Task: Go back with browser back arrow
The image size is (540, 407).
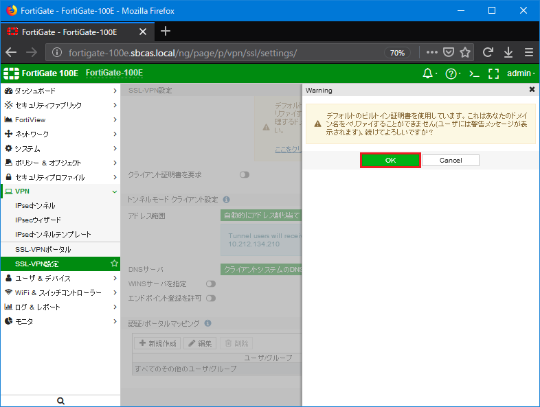Action: coord(11,53)
